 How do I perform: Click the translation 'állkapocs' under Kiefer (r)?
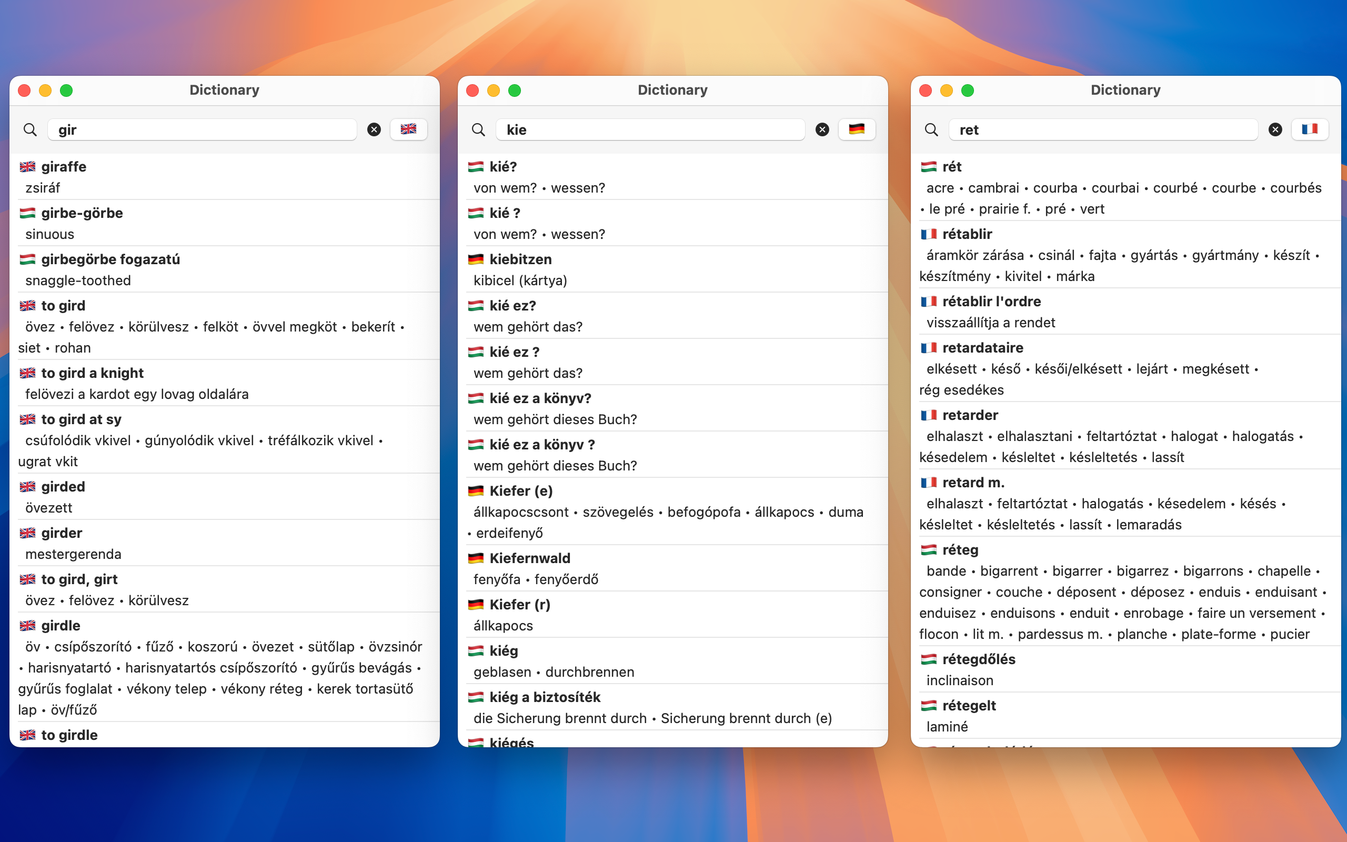point(503,625)
